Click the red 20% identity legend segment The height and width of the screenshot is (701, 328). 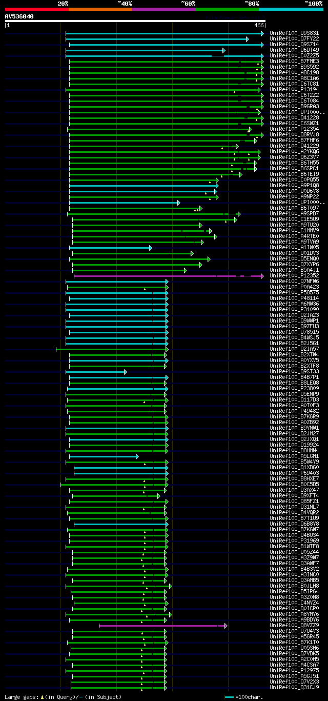tap(36, 9)
